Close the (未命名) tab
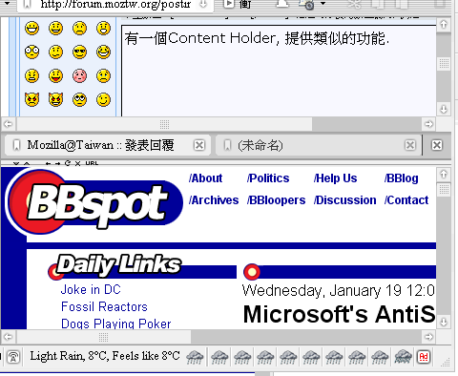The image size is (458, 376). coord(410,145)
